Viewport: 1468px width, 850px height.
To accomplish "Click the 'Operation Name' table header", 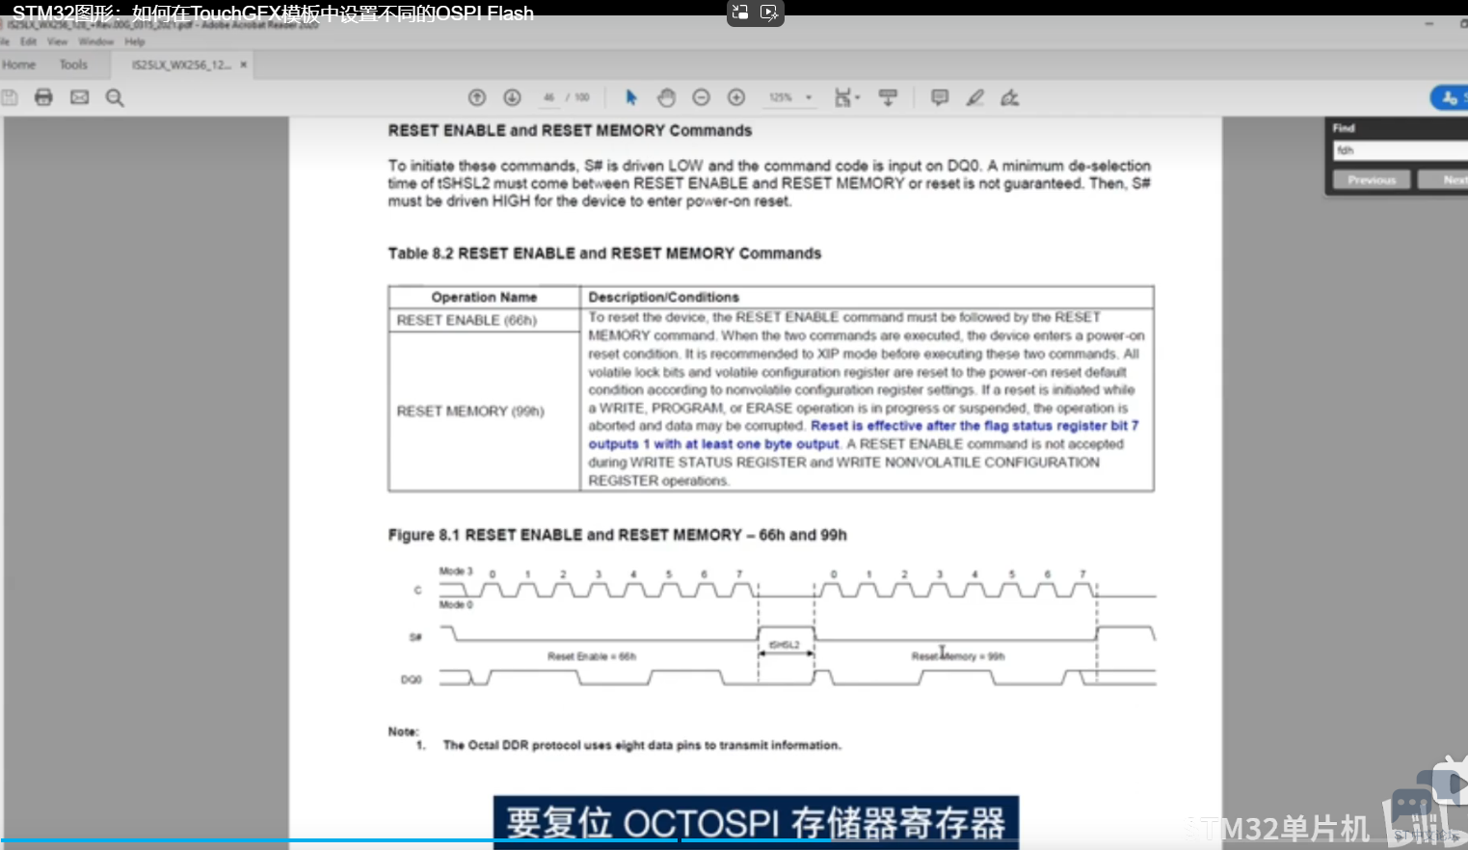I will [x=484, y=297].
